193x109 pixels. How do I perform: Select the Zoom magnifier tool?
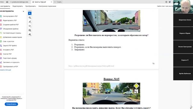coord(30,18)
